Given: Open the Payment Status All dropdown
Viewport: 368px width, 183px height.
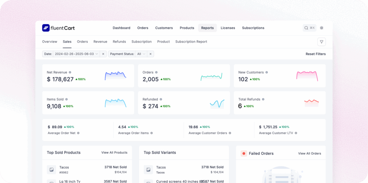Looking at the screenshot, I should tap(142, 54).
